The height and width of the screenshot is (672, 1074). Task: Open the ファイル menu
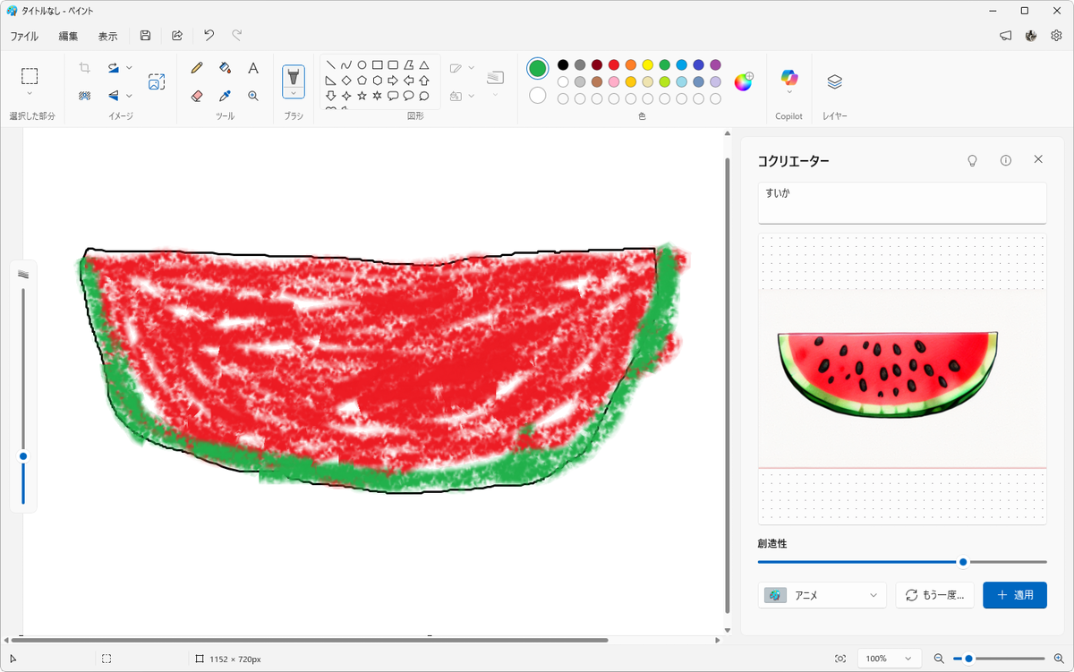click(x=24, y=37)
